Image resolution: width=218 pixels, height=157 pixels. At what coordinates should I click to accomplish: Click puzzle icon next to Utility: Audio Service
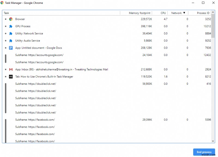(11, 41)
